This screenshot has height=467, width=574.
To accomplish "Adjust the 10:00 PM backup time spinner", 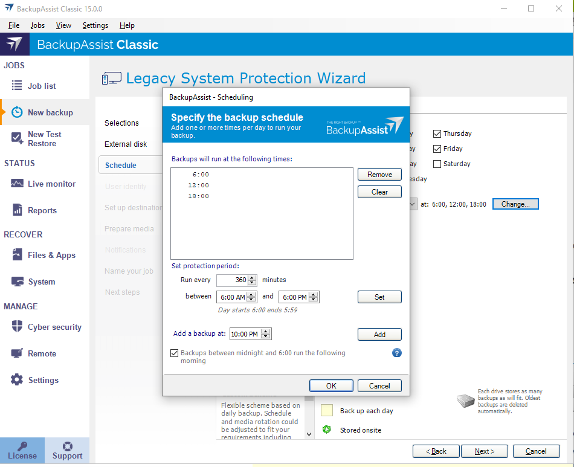I will [266, 334].
